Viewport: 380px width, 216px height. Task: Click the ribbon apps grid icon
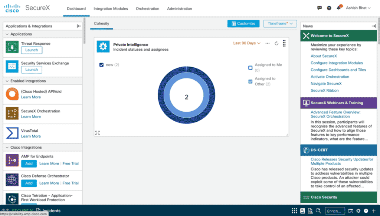click(x=294, y=211)
